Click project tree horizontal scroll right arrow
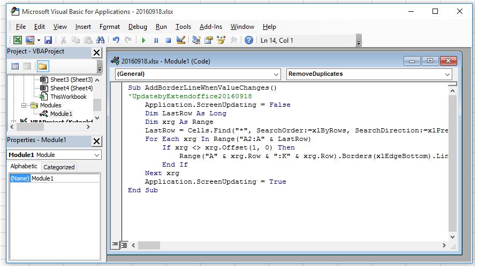 click(x=88, y=127)
